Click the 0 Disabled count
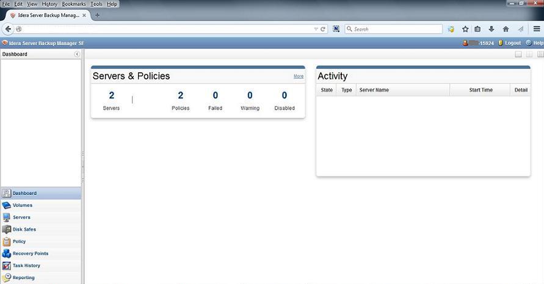 tap(285, 95)
